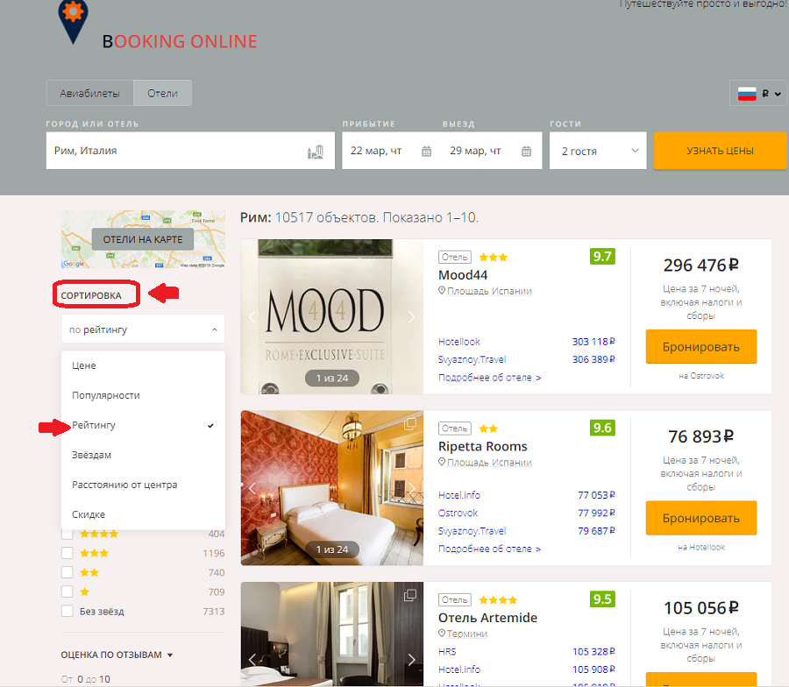The image size is (789, 687).
Task: Click the departure date 29 мар field
Action: point(492,151)
